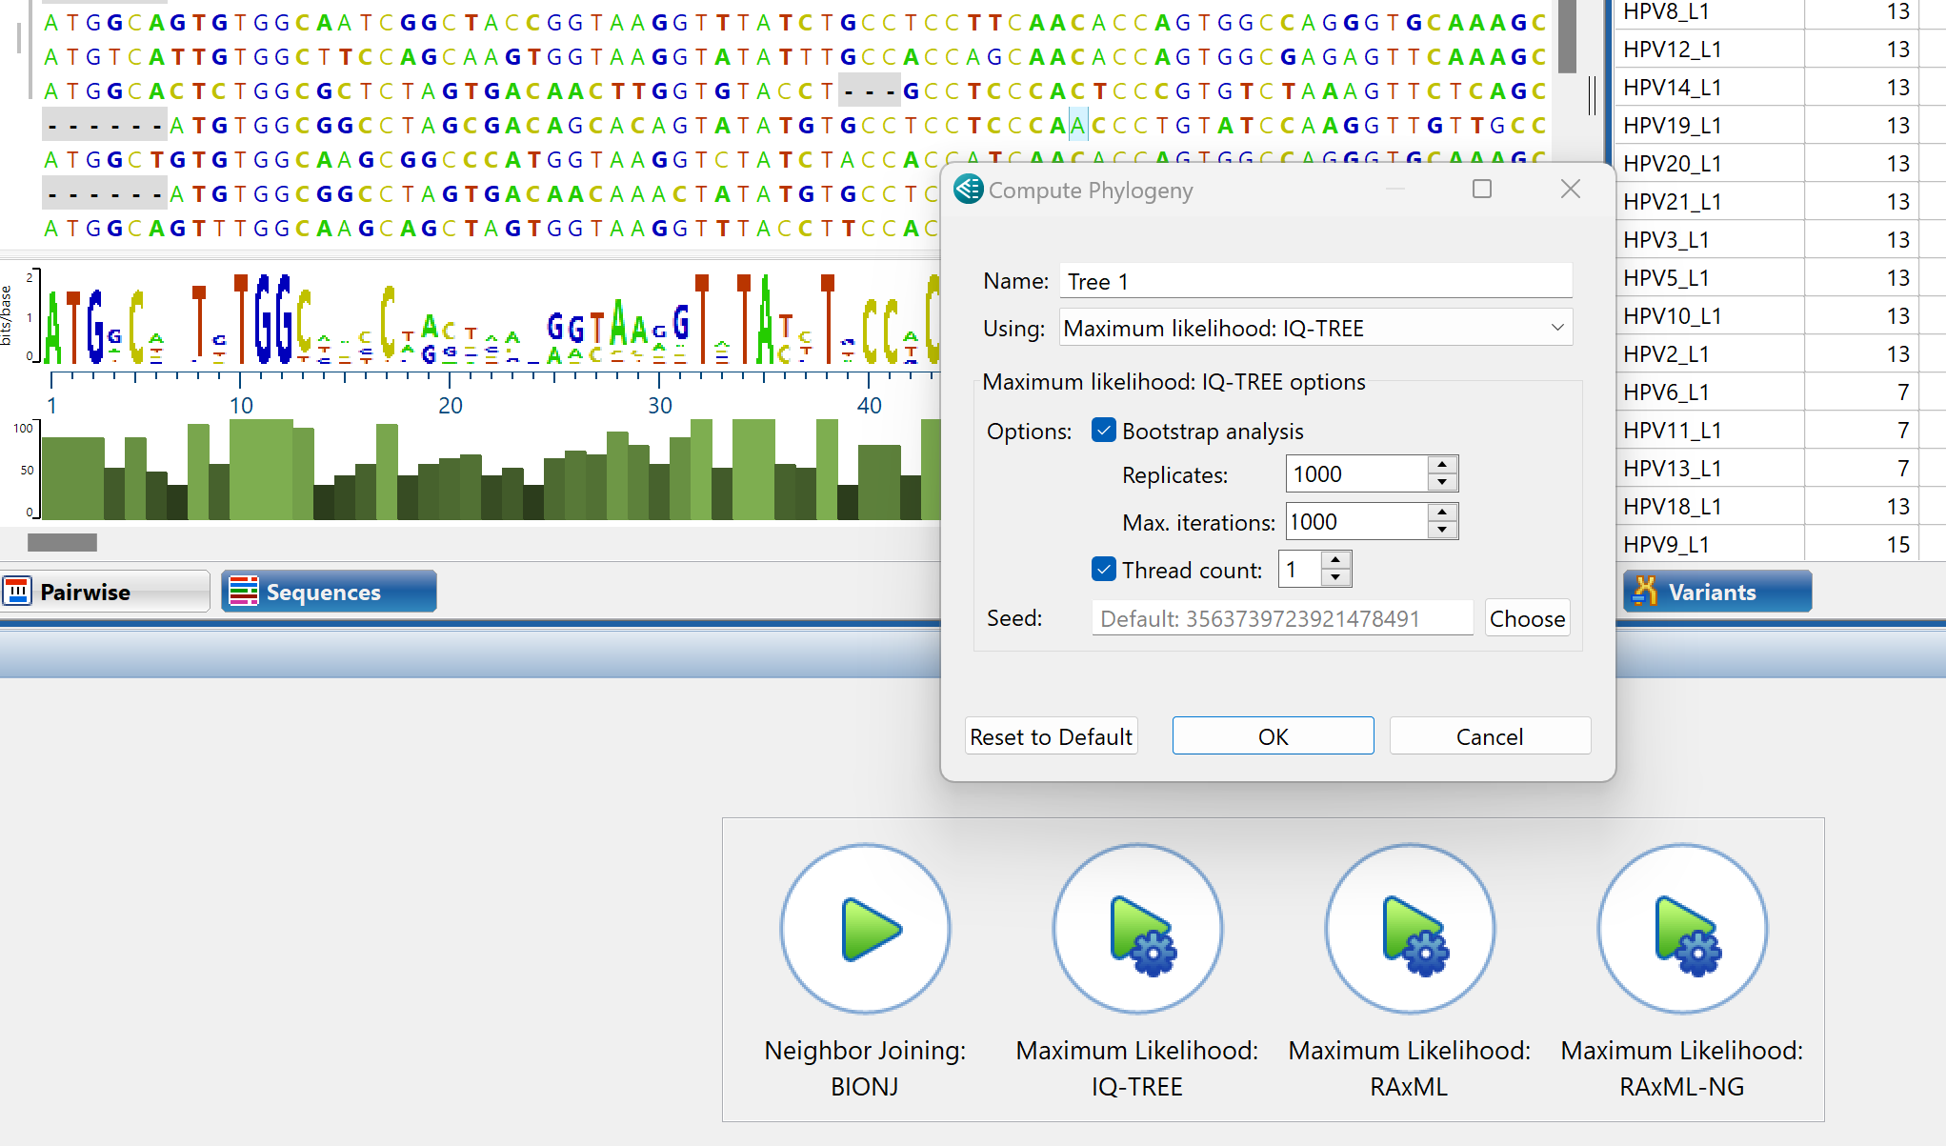Click the Sequences panel icon
The image size is (1946, 1146).
[244, 591]
